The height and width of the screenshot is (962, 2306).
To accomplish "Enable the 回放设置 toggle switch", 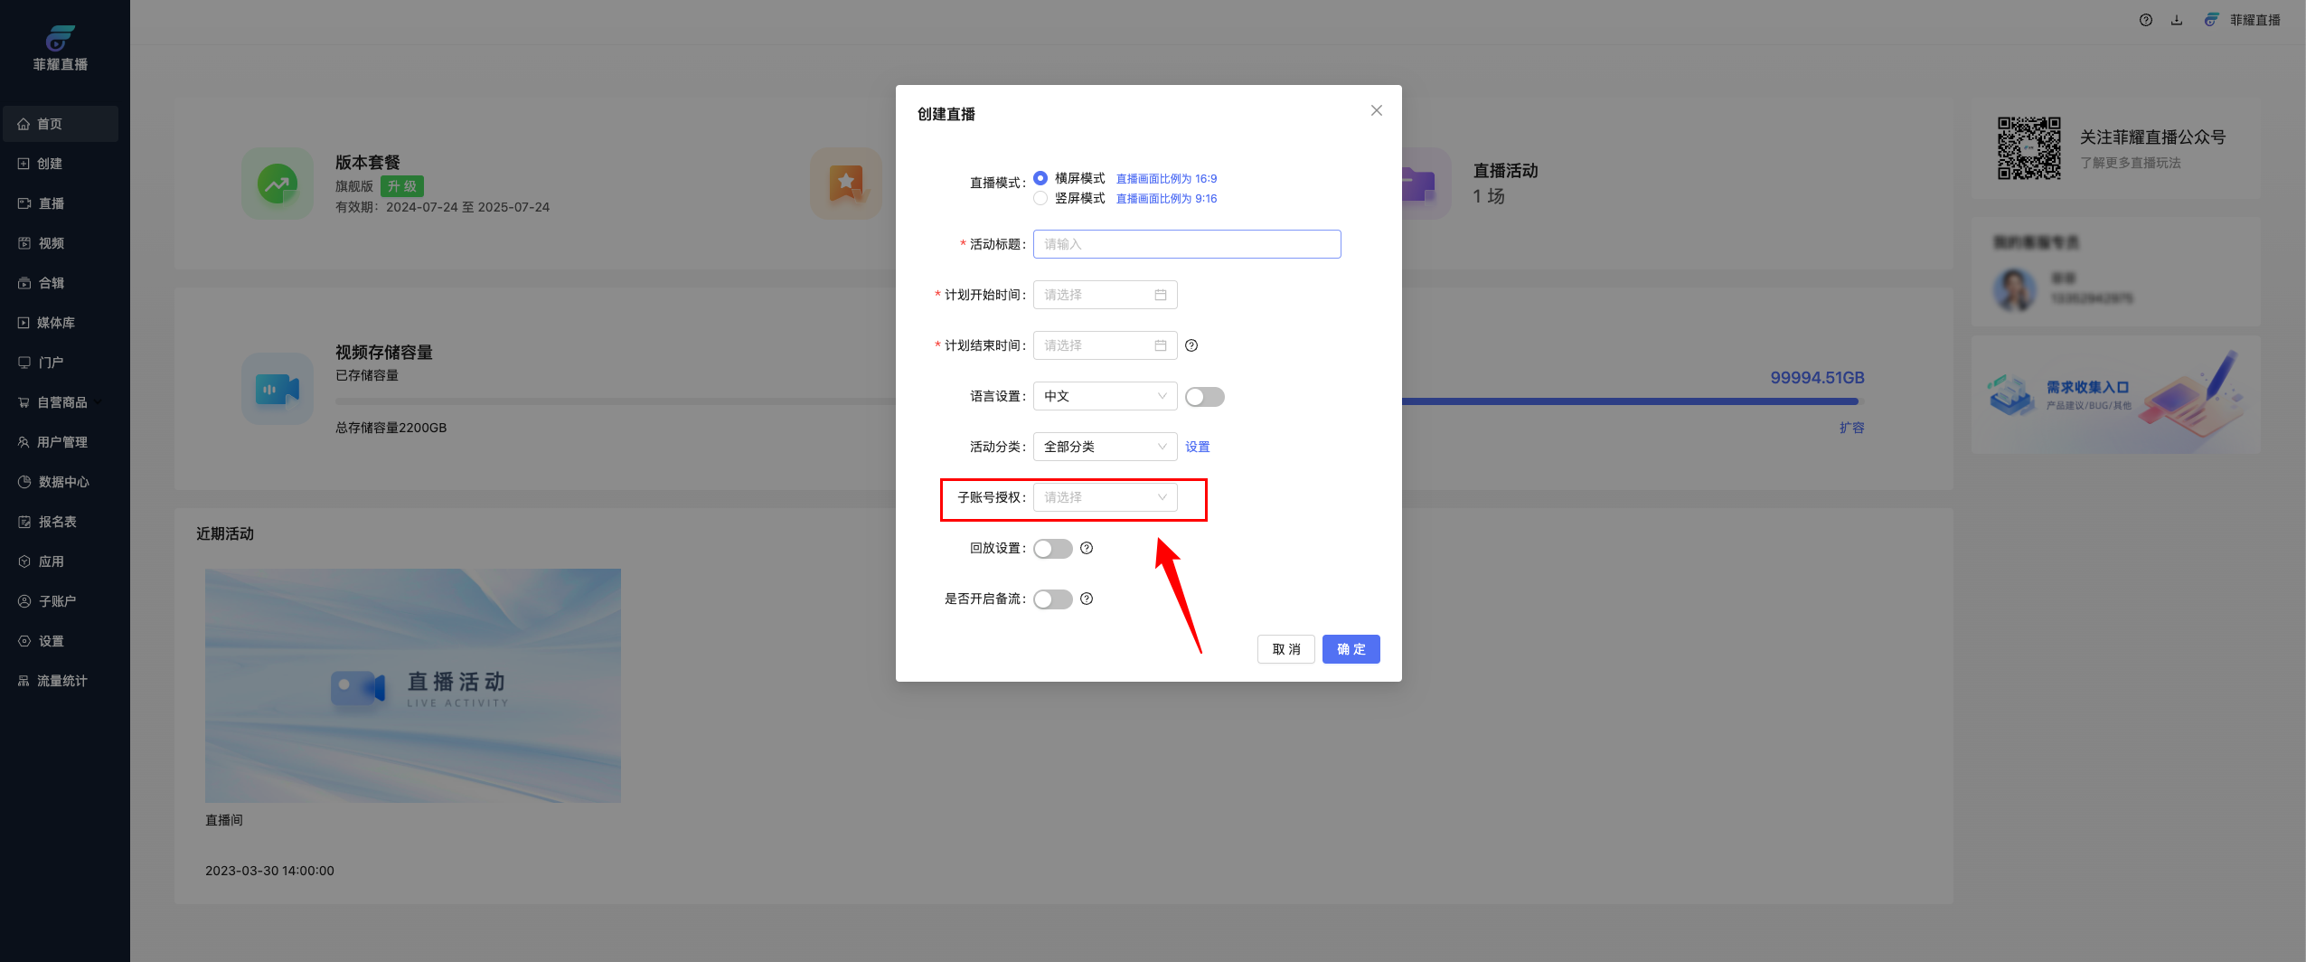I will tap(1052, 549).
